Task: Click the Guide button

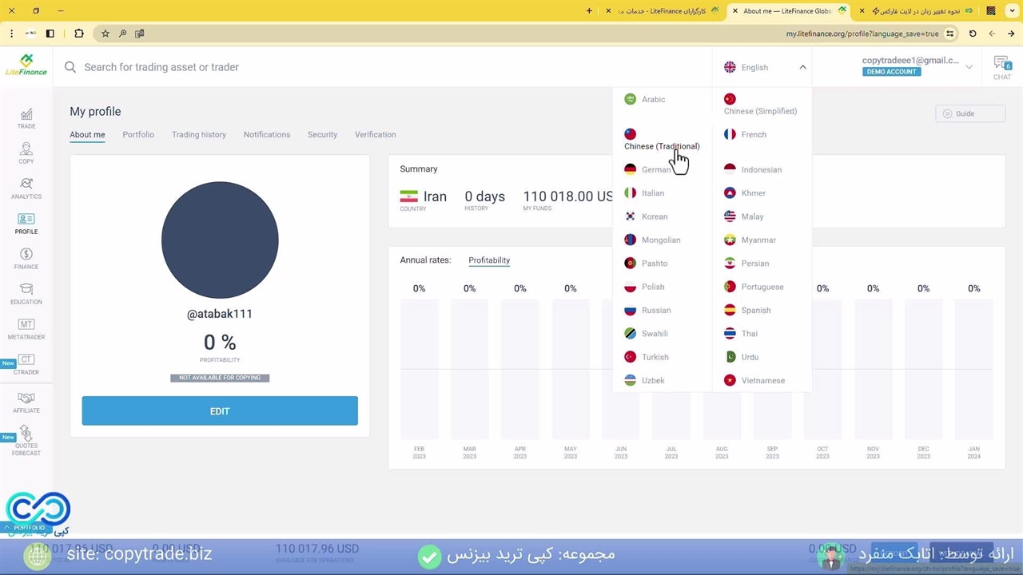Action: [x=969, y=113]
